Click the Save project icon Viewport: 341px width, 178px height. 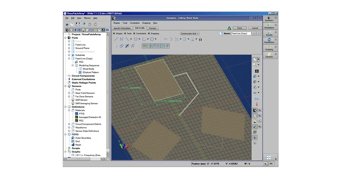tap(77, 24)
